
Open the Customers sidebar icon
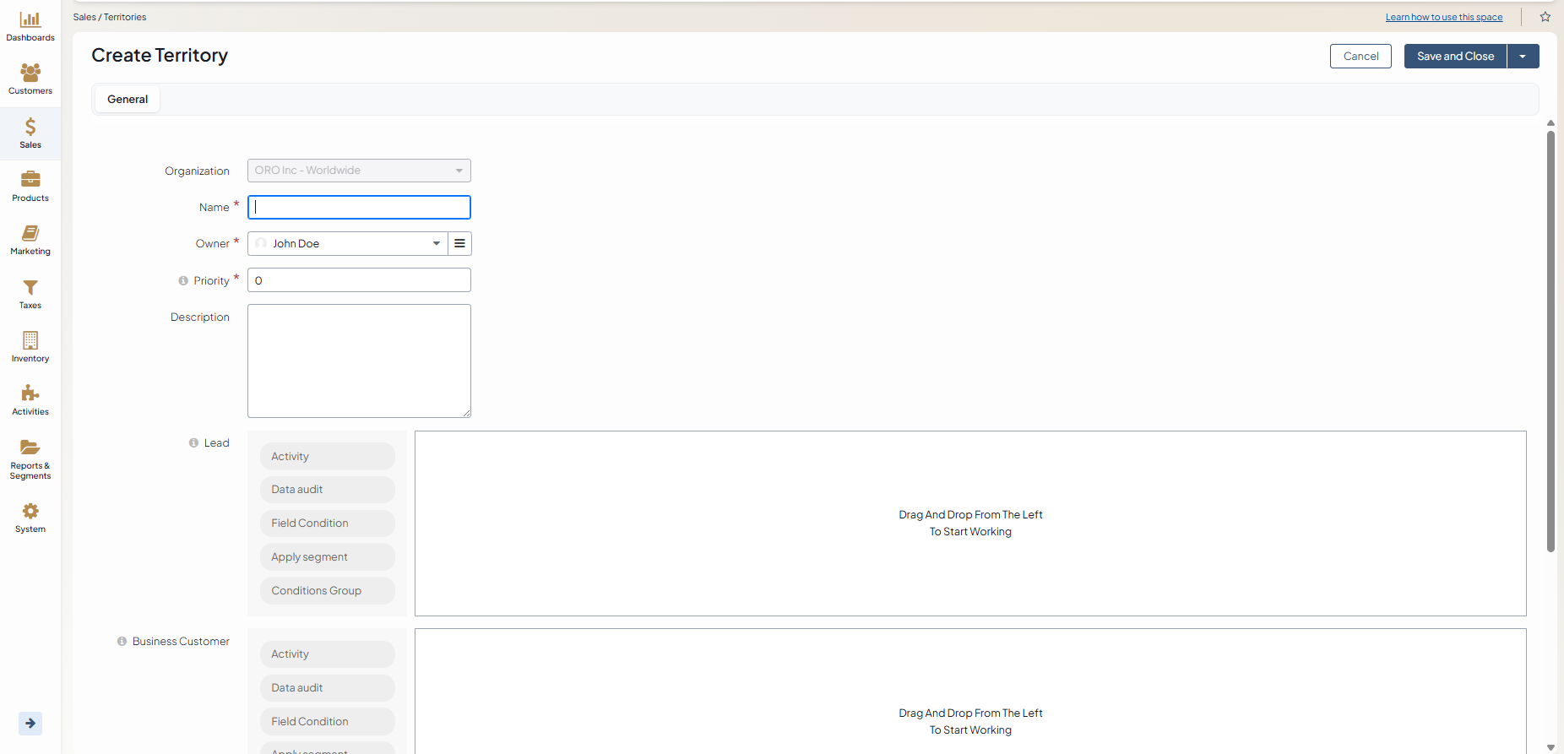[x=30, y=73]
